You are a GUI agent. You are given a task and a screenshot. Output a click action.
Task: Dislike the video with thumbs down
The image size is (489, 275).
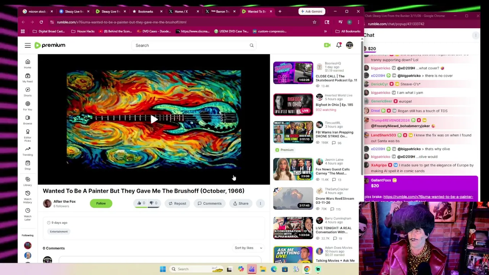tap(153, 203)
